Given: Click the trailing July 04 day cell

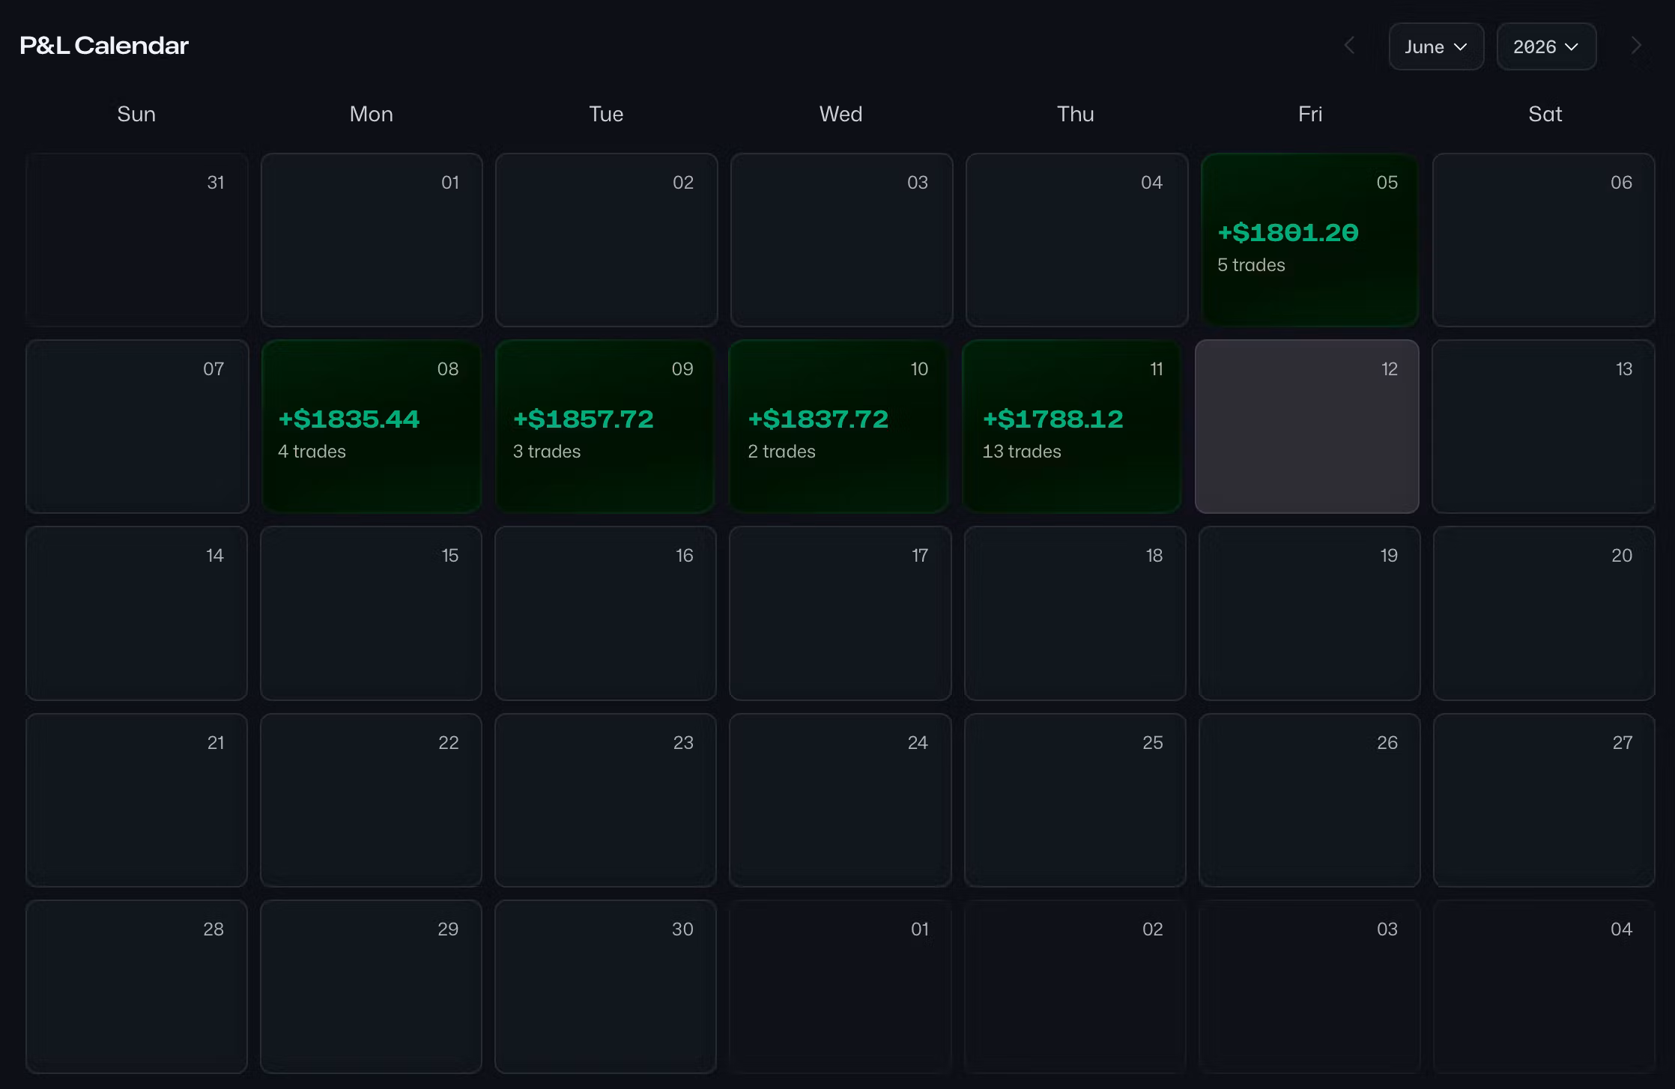Looking at the screenshot, I should click(1544, 986).
